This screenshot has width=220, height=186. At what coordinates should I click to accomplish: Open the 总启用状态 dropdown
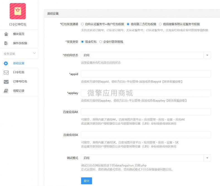(146, 55)
